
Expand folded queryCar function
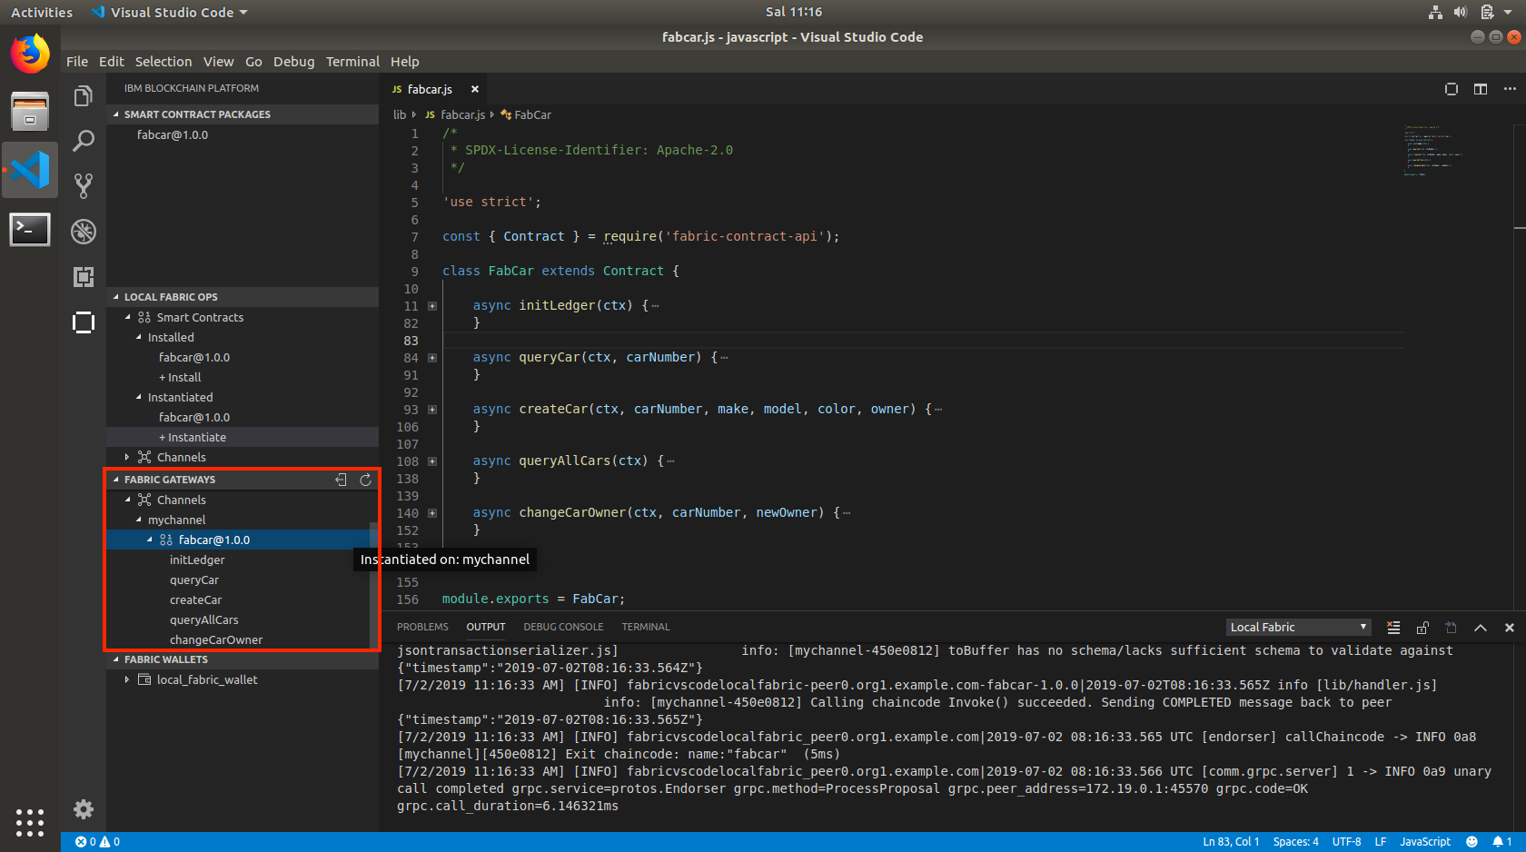pos(432,358)
